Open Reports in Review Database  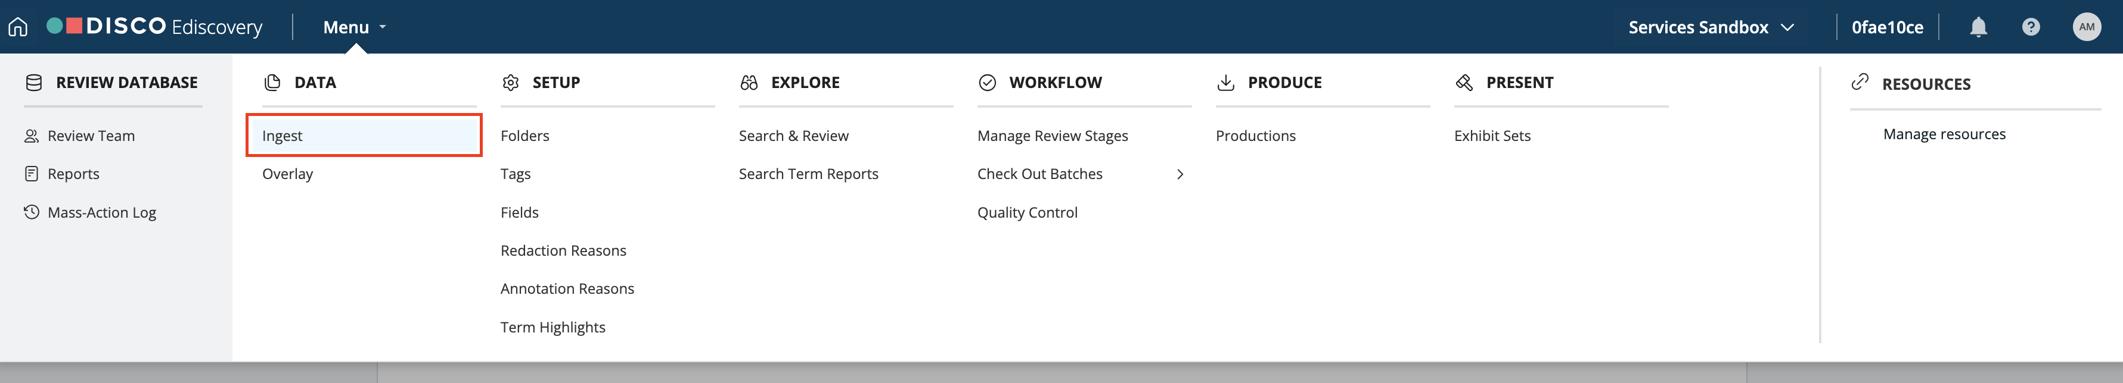click(x=73, y=174)
